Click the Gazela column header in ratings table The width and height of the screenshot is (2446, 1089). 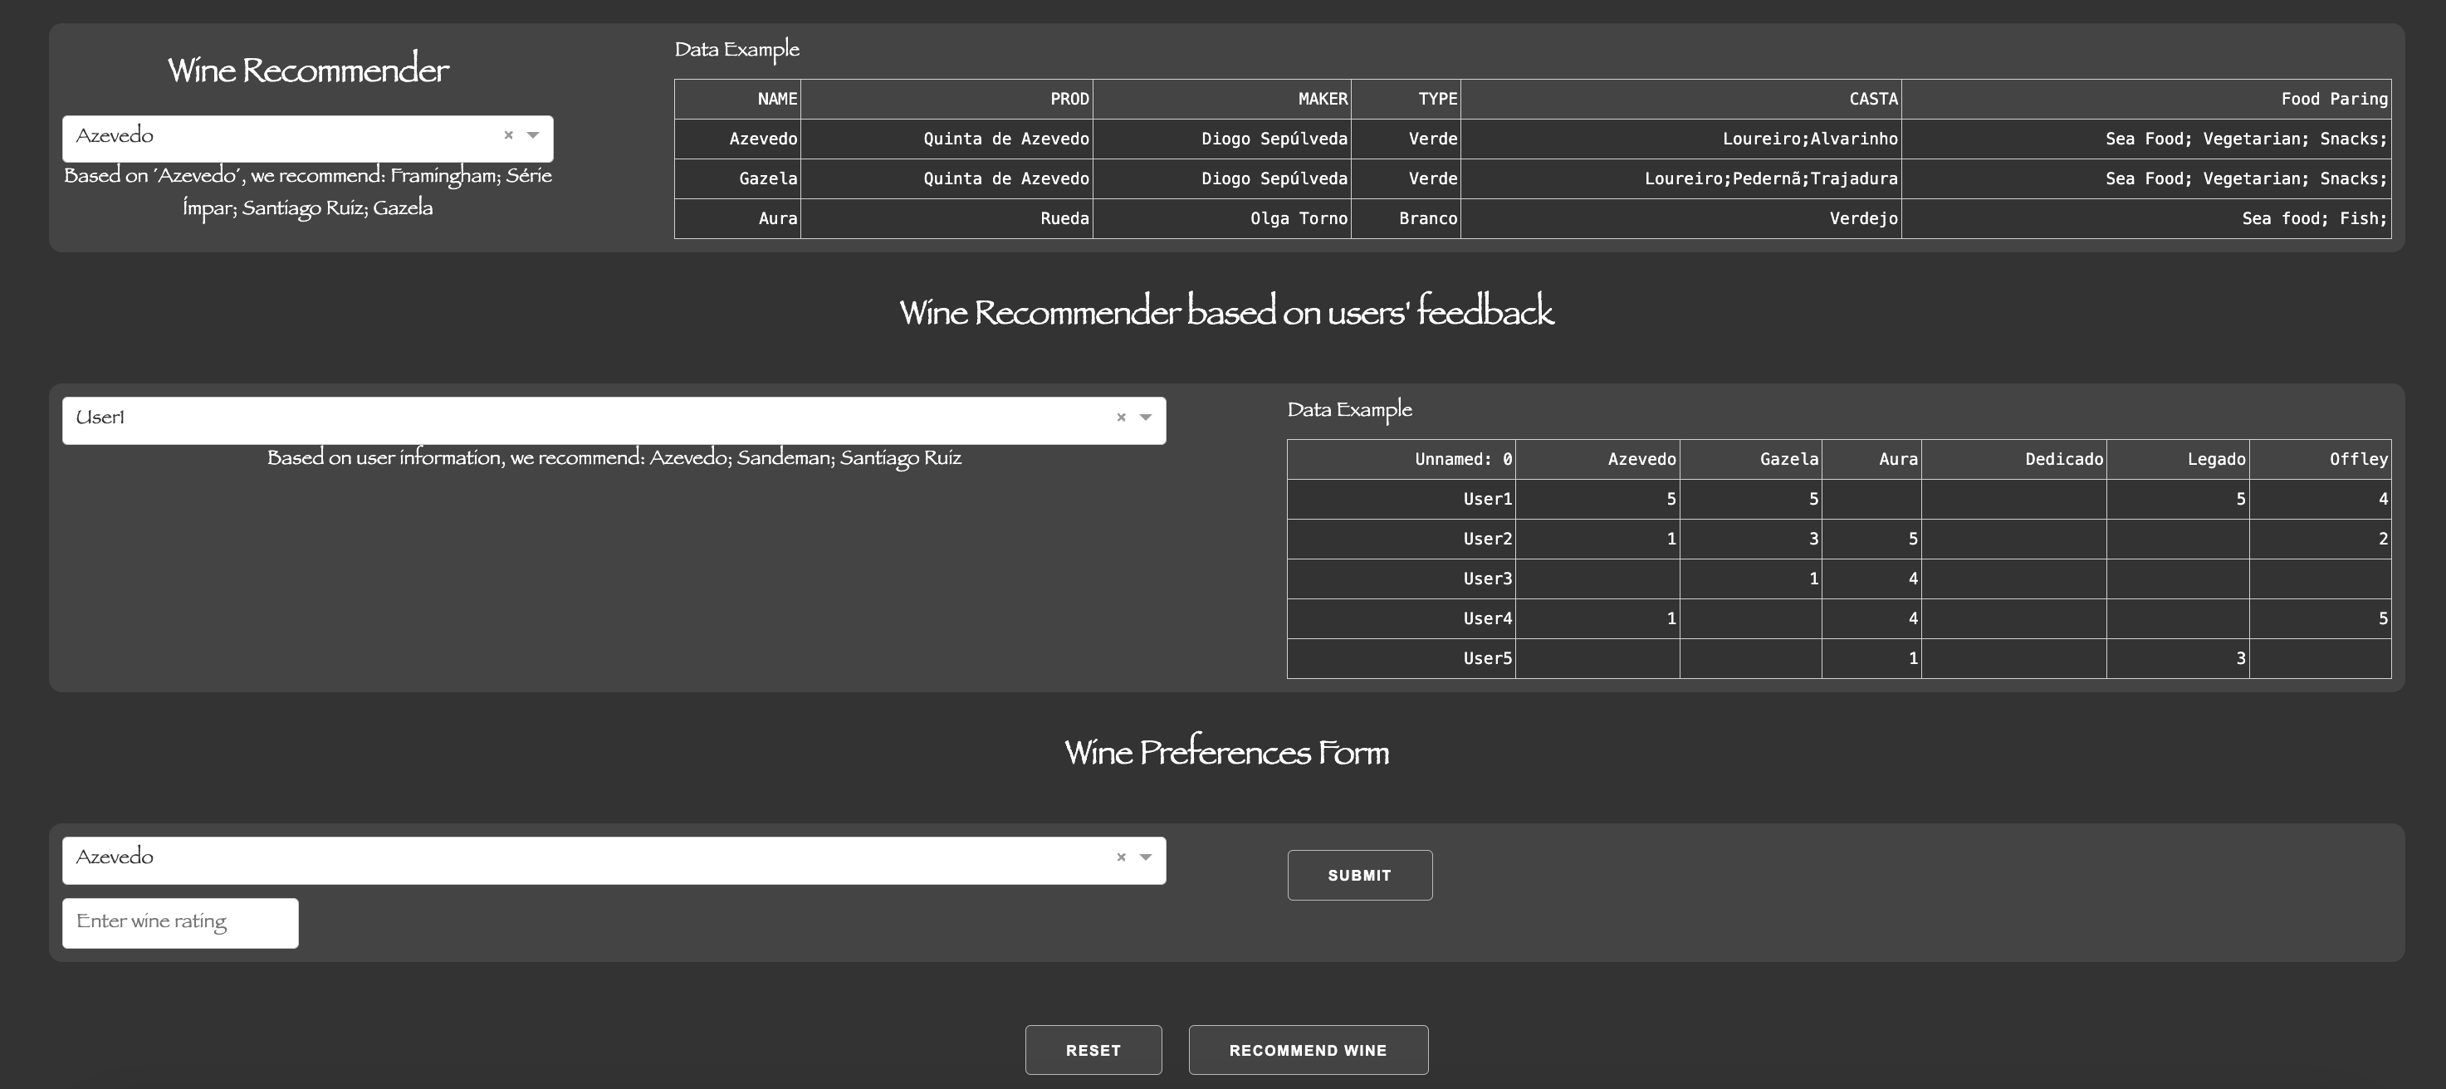tap(1750, 460)
